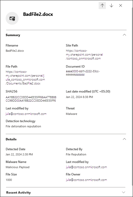Click the quarantined file avatar icon
The image size is (133, 197).
(x=12, y=18)
